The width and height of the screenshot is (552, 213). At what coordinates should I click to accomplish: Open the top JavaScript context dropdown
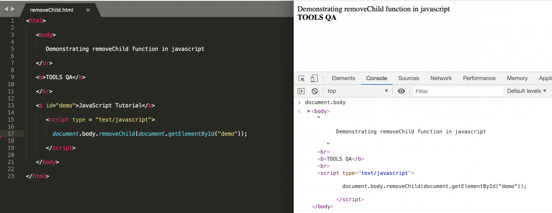358,91
